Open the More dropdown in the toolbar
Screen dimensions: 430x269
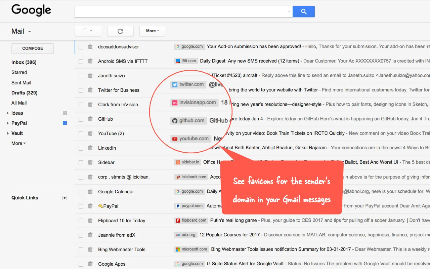[x=153, y=31]
